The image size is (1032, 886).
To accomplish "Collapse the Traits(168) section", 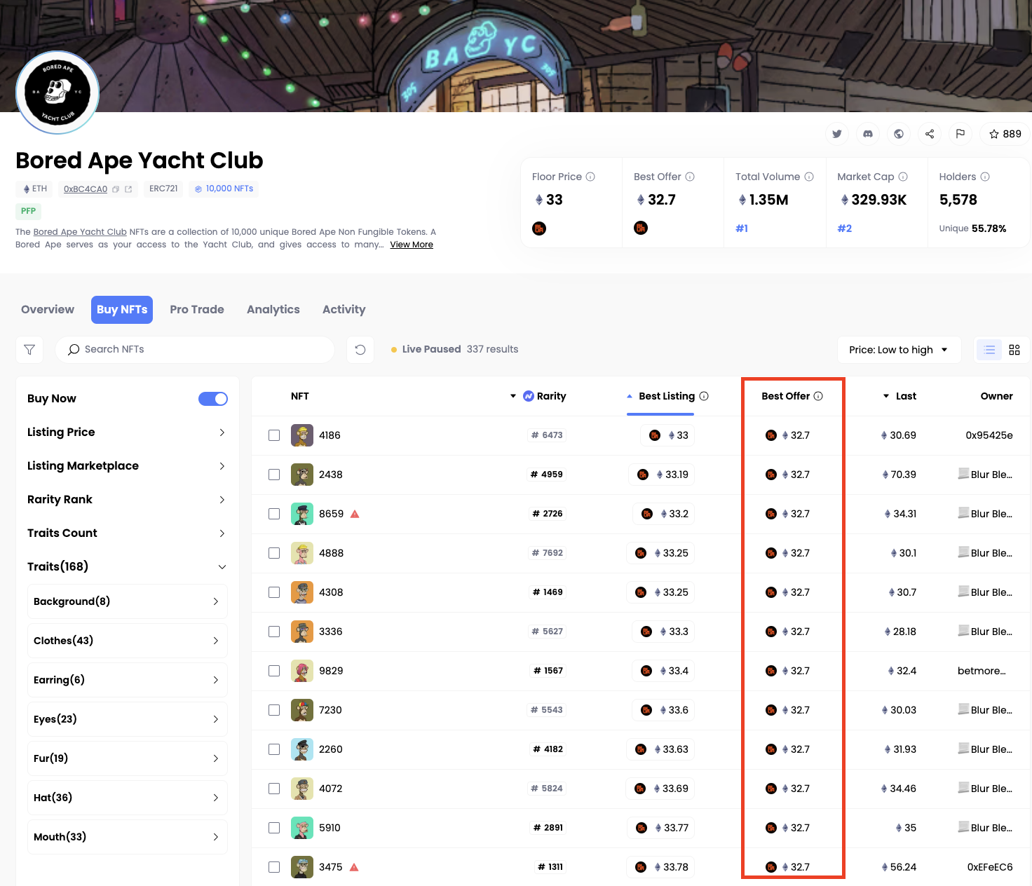I will point(128,567).
